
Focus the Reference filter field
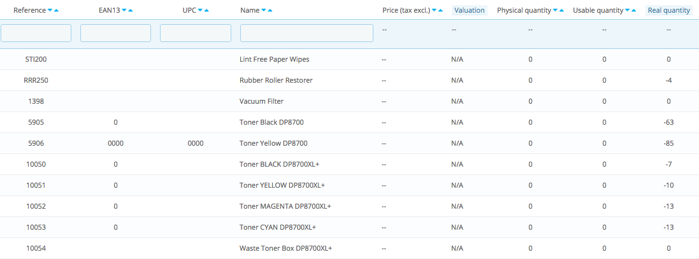36,33
